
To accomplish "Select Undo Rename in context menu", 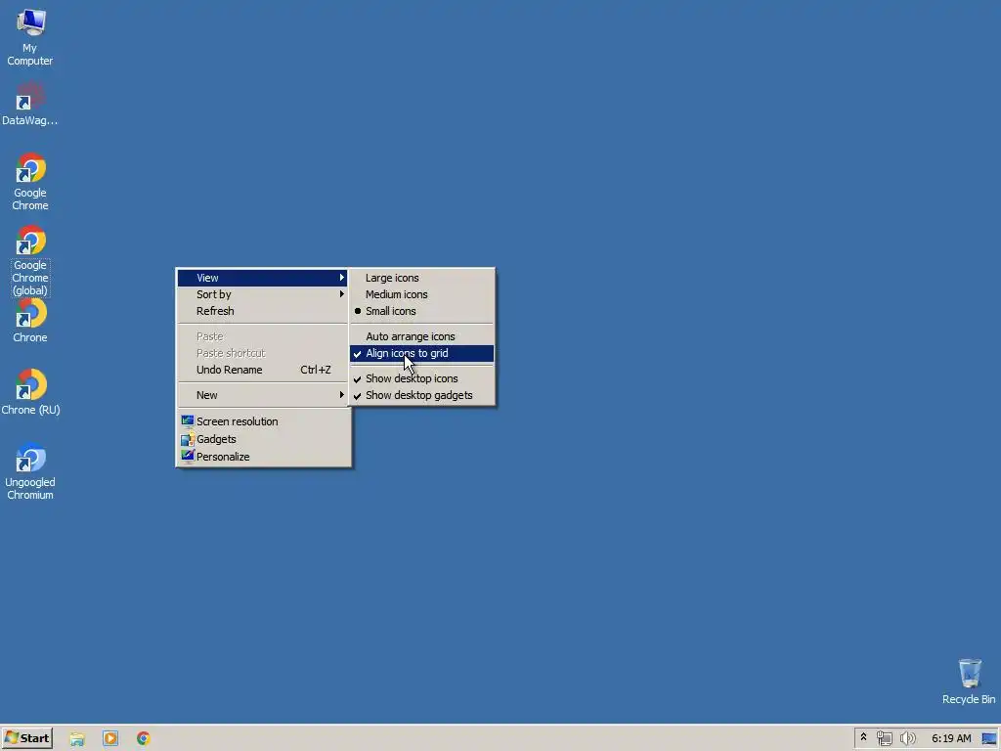I will pos(262,370).
